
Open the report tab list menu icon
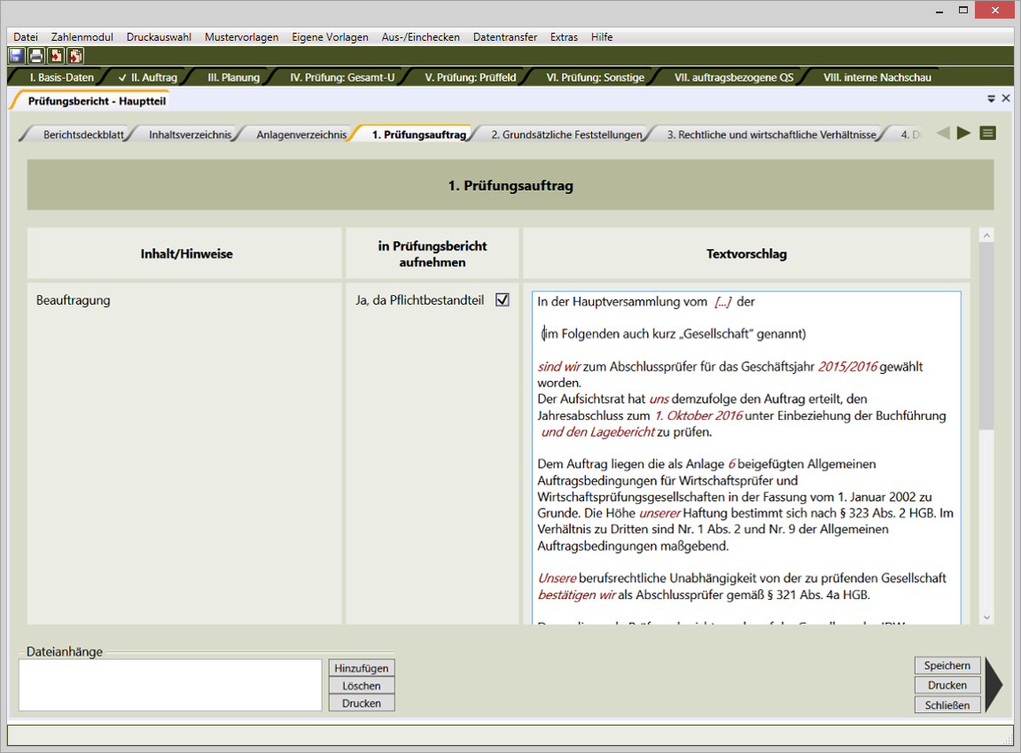[988, 134]
